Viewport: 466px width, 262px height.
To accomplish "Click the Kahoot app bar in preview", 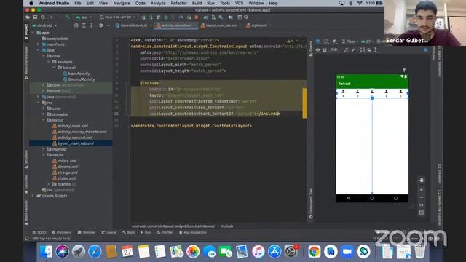I will click(x=372, y=84).
